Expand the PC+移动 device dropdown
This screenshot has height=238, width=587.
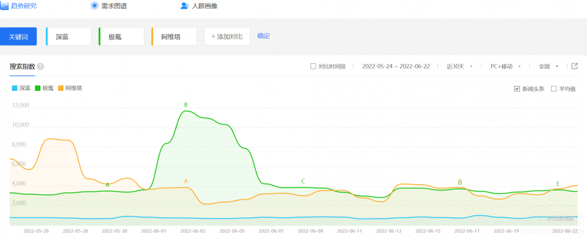coord(505,66)
